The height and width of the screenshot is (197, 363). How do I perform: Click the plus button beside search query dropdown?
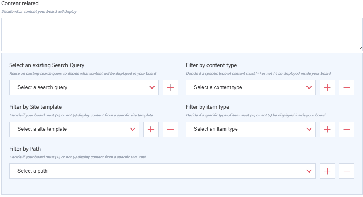[170, 87]
